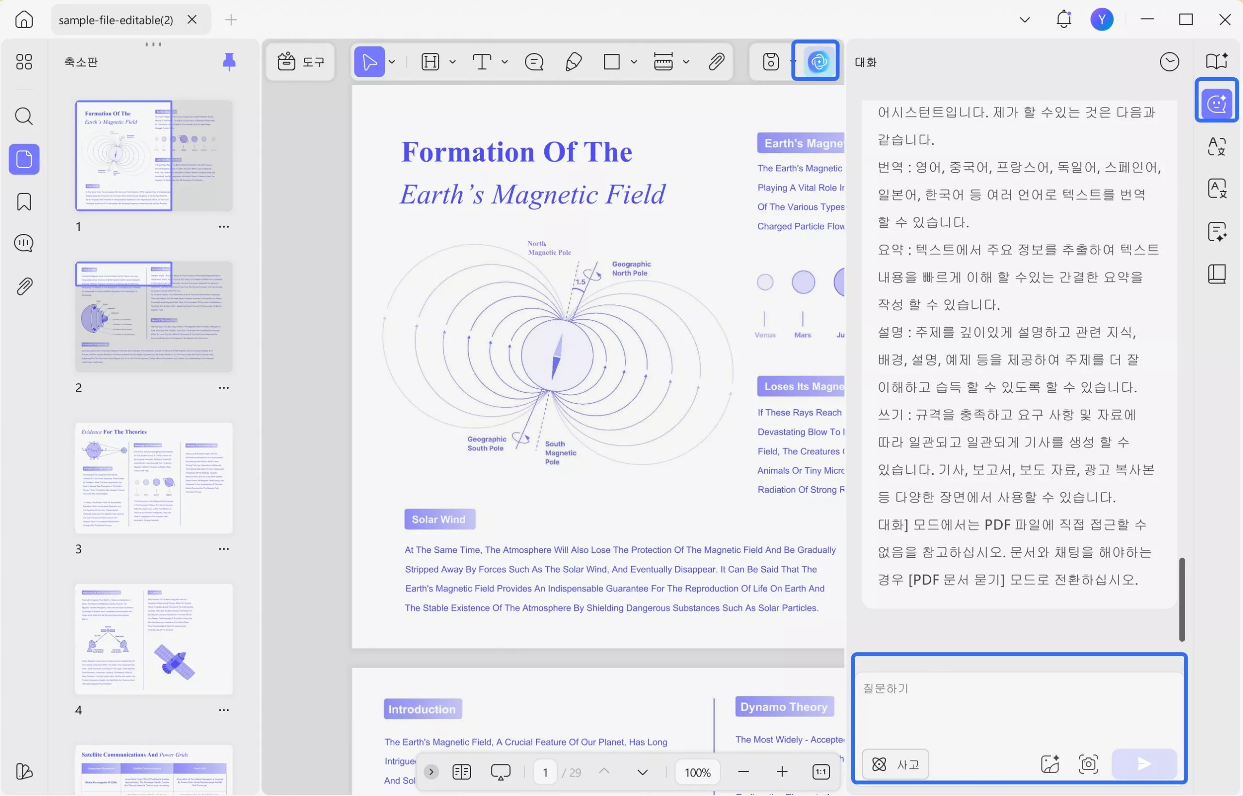Open the 100% zoom level box
1243x796 pixels.
pyautogui.click(x=697, y=772)
